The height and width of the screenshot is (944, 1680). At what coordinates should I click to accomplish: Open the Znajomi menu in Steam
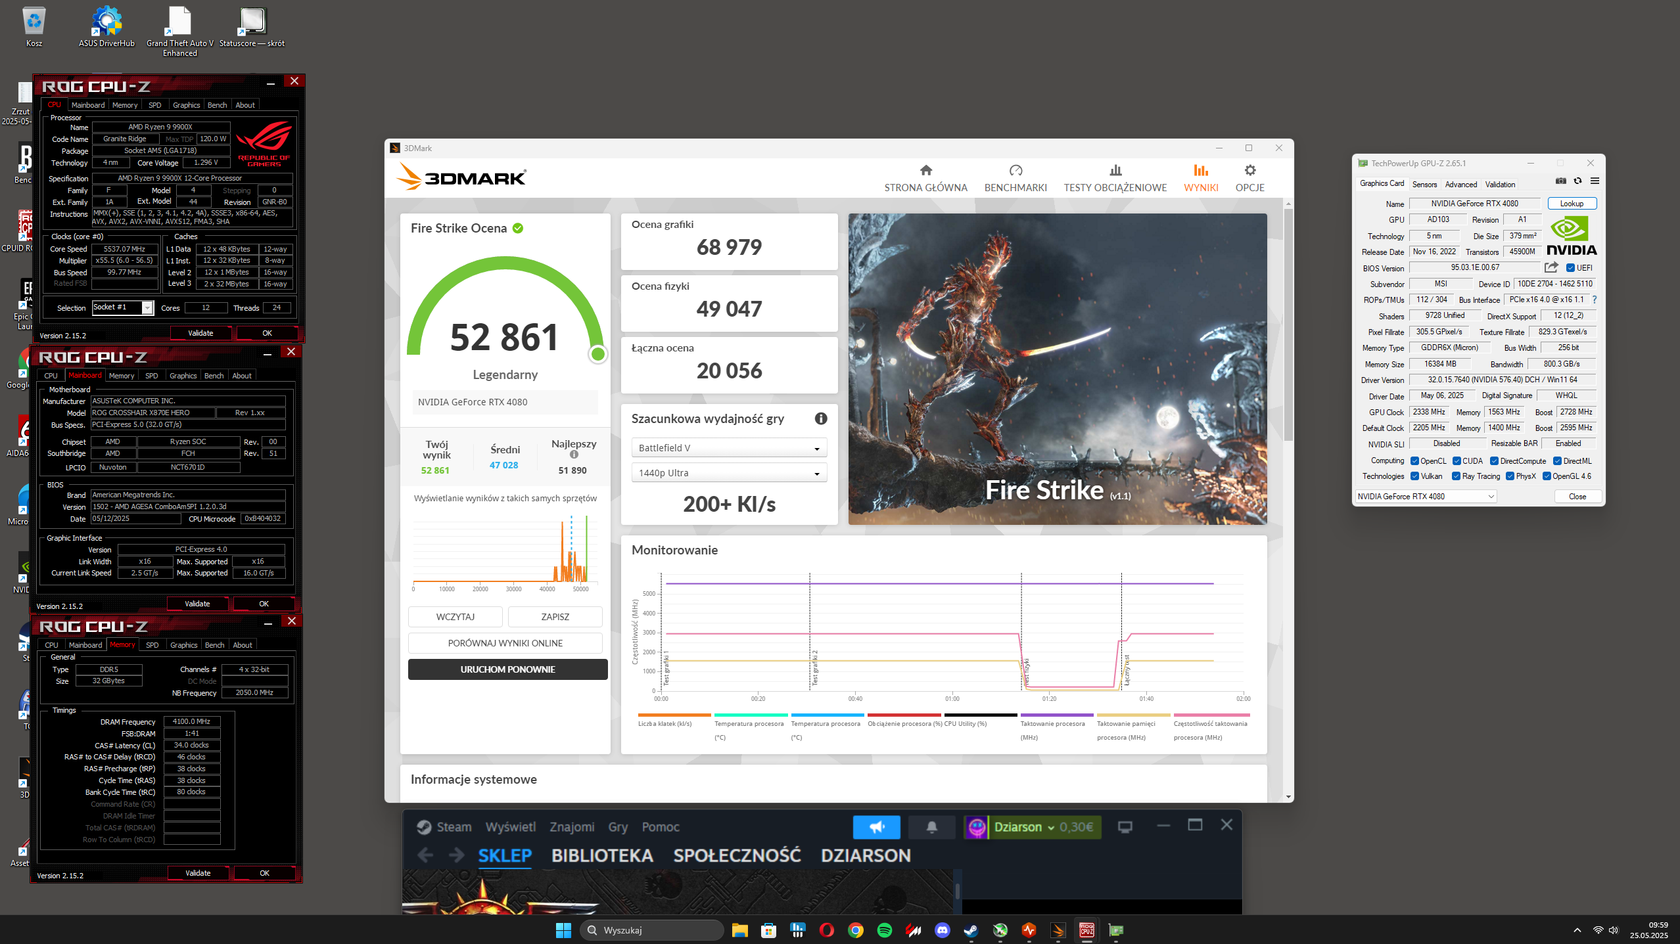[572, 827]
